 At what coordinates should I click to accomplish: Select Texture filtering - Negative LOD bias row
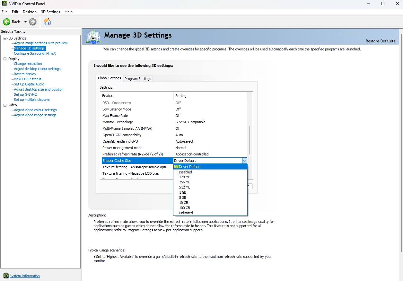(137, 173)
